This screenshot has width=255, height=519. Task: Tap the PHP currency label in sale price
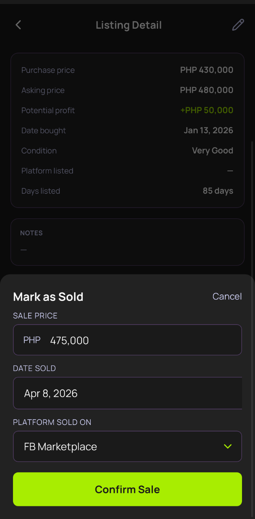point(32,340)
